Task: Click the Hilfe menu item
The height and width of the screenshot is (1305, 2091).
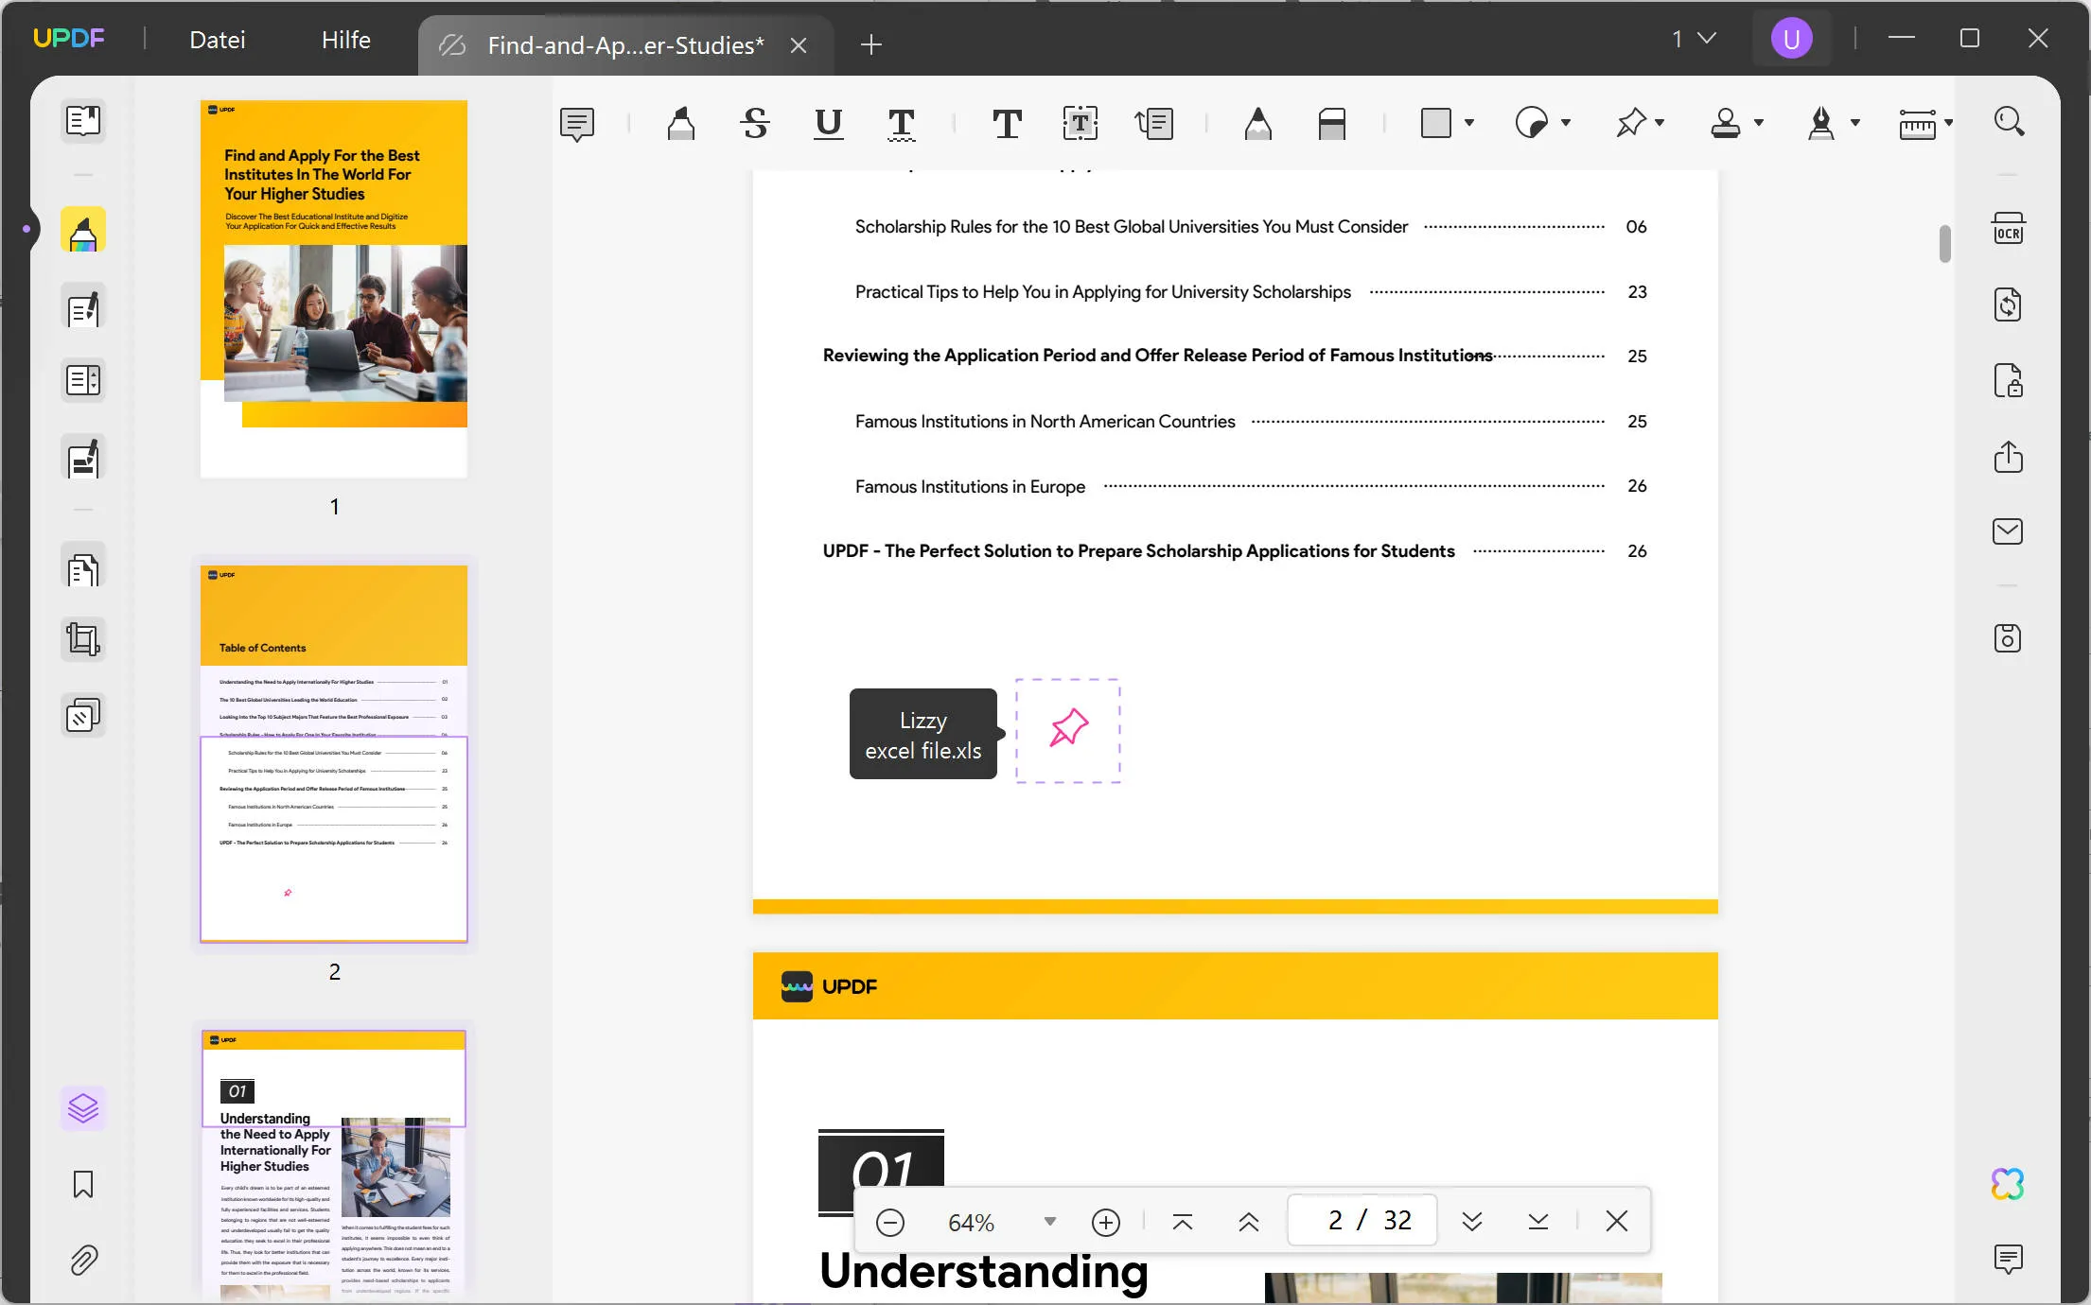Action: pyautogui.click(x=344, y=38)
